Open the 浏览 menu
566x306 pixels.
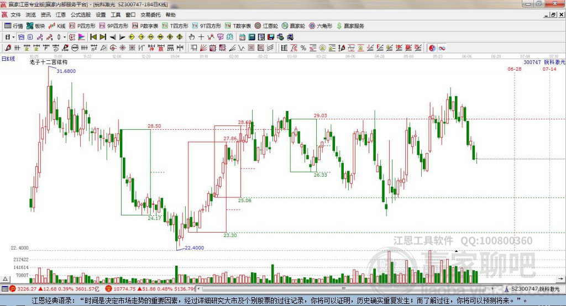[31, 15]
